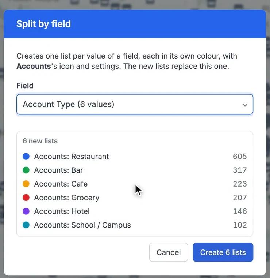The width and height of the screenshot is (270, 278).
Task: Click the blue Restaurant colour dot
Action: point(26,157)
